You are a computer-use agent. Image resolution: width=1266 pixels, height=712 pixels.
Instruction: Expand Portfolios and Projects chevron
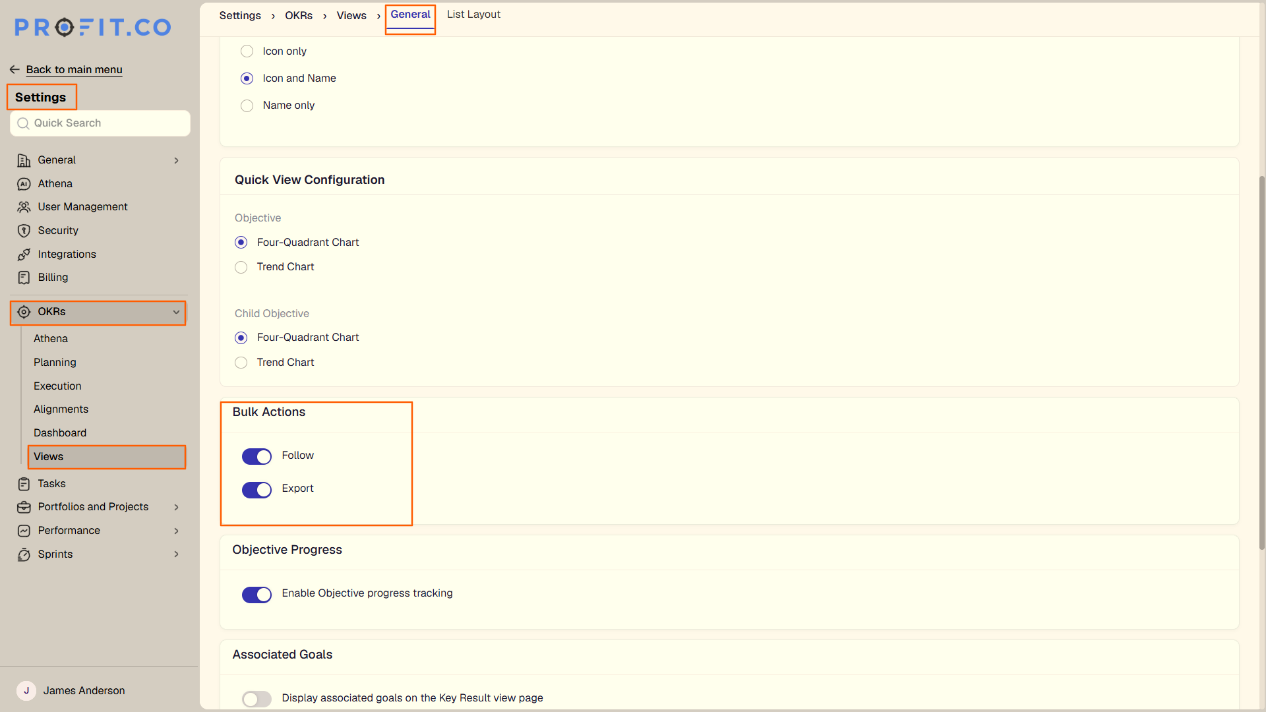(176, 507)
